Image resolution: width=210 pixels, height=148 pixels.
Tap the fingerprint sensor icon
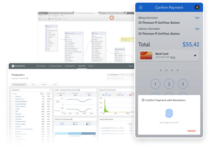point(169,113)
